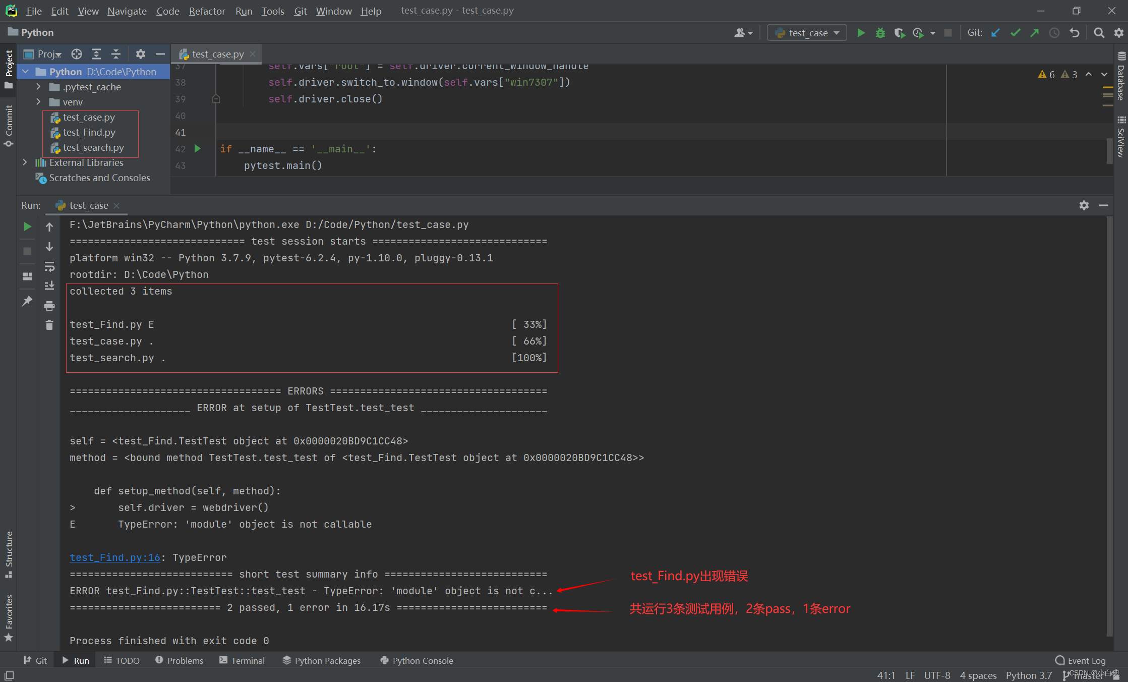Image resolution: width=1128 pixels, height=682 pixels.
Task: Change LF line separator
Action: 910,675
